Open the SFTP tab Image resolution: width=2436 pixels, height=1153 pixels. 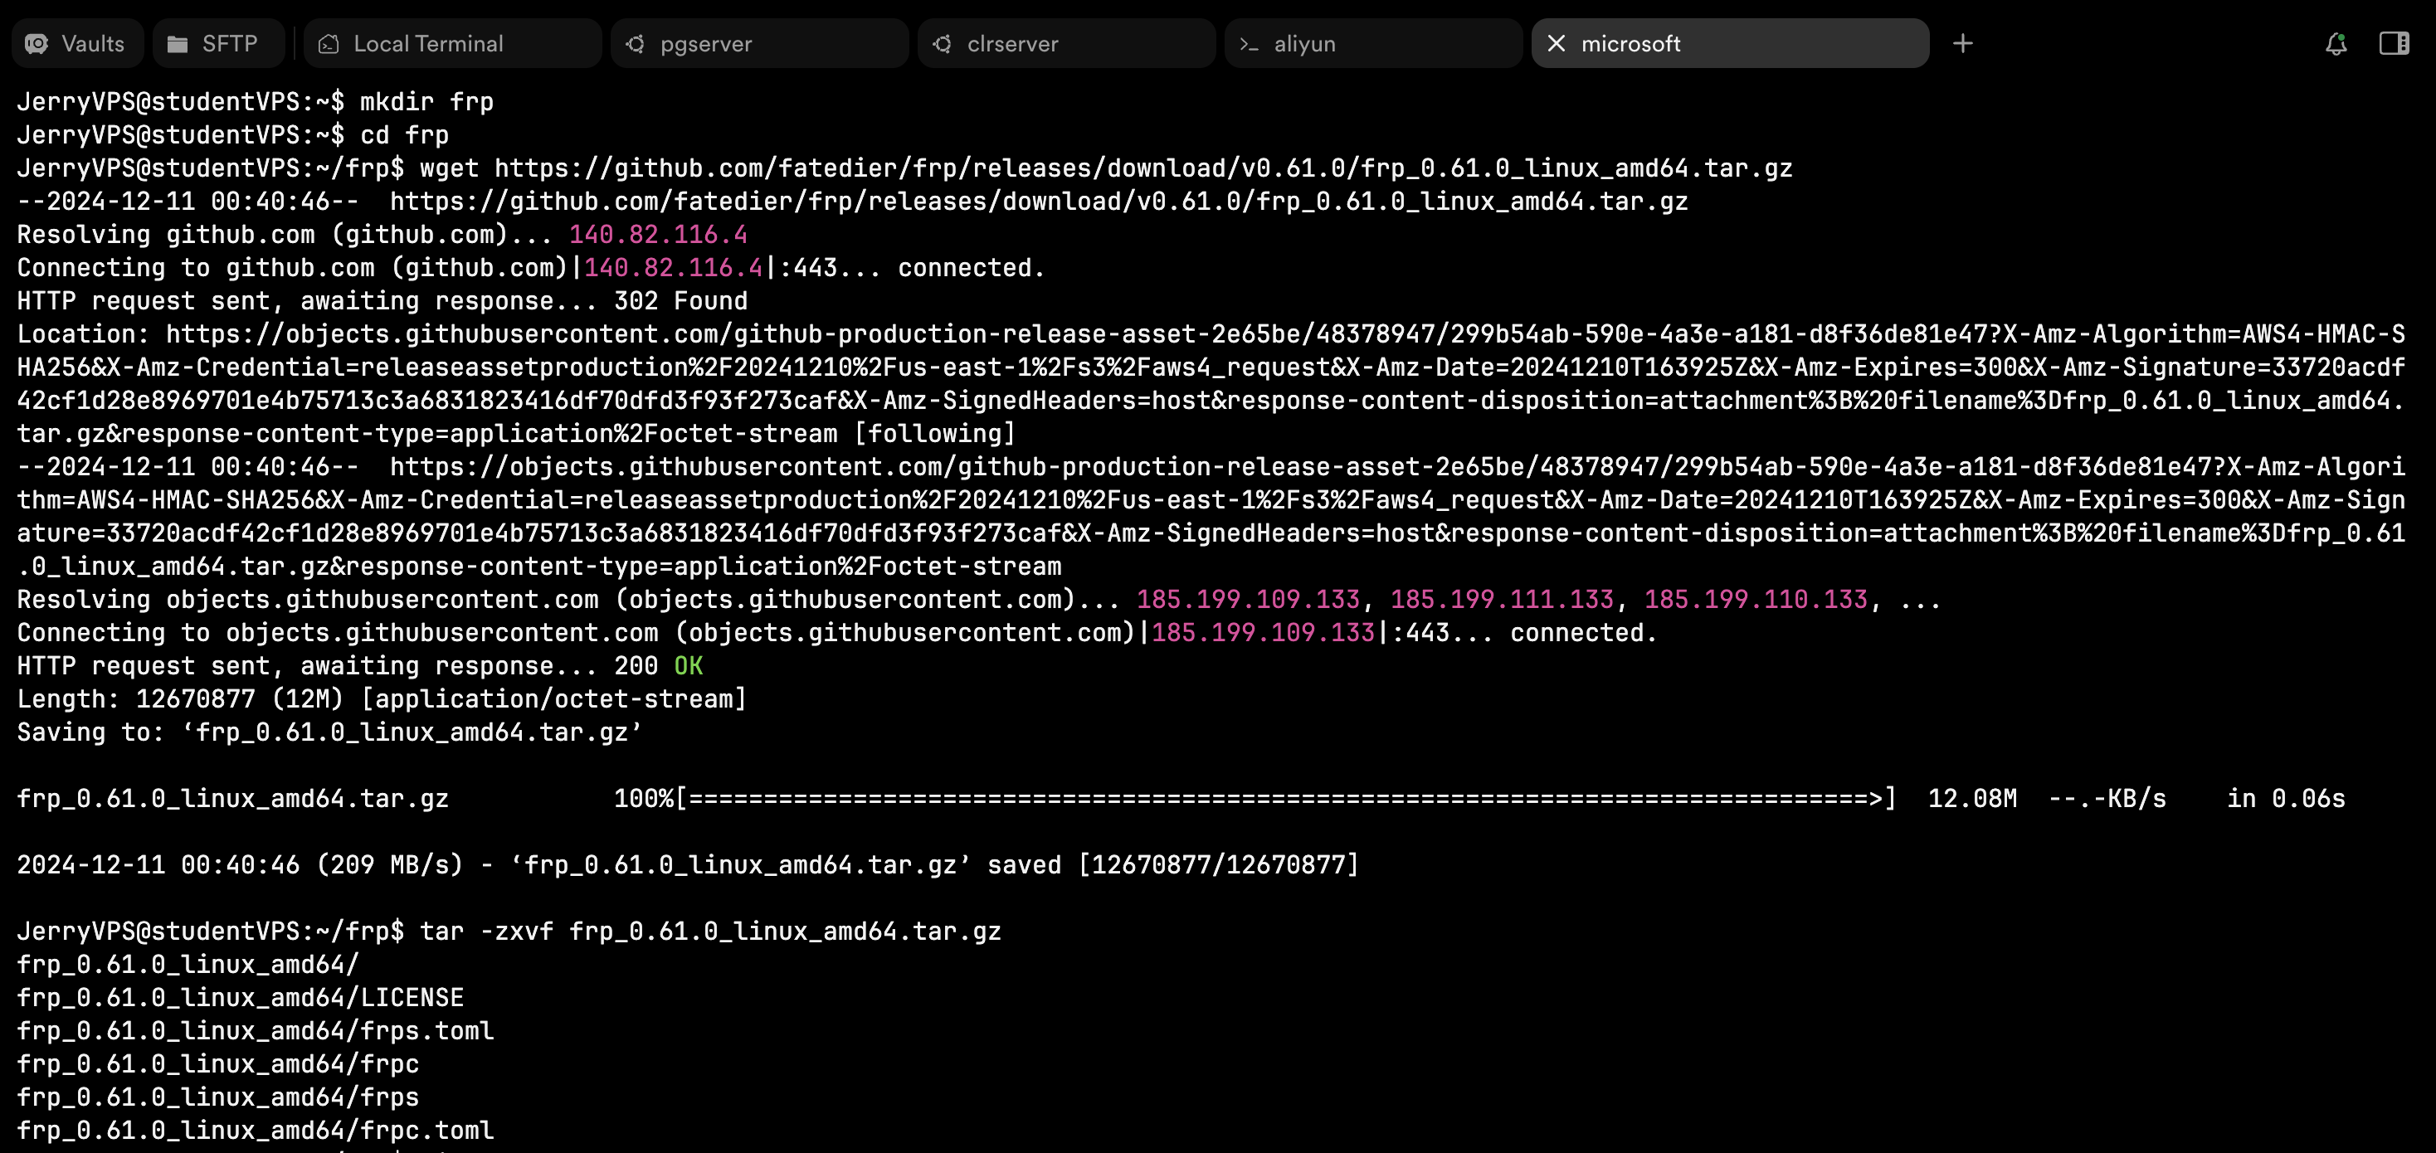click(x=217, y=43)
